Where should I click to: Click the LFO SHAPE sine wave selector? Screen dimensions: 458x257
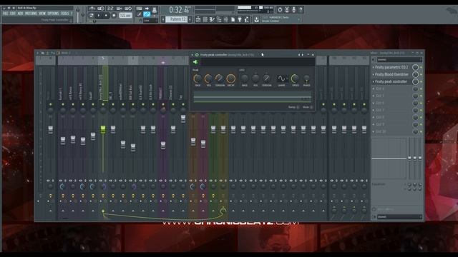click(281, 79)
